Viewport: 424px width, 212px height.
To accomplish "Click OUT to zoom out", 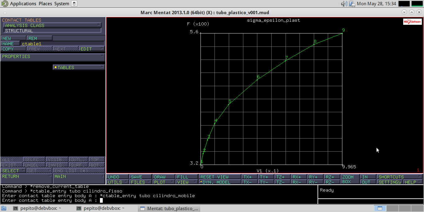I will click(x=368, y=182).
